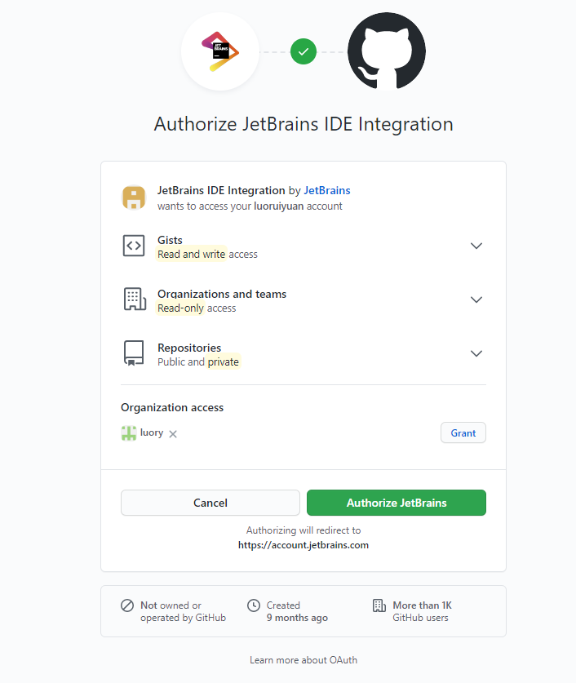Click the JetBrains app avatar icon

coord(134,197)
